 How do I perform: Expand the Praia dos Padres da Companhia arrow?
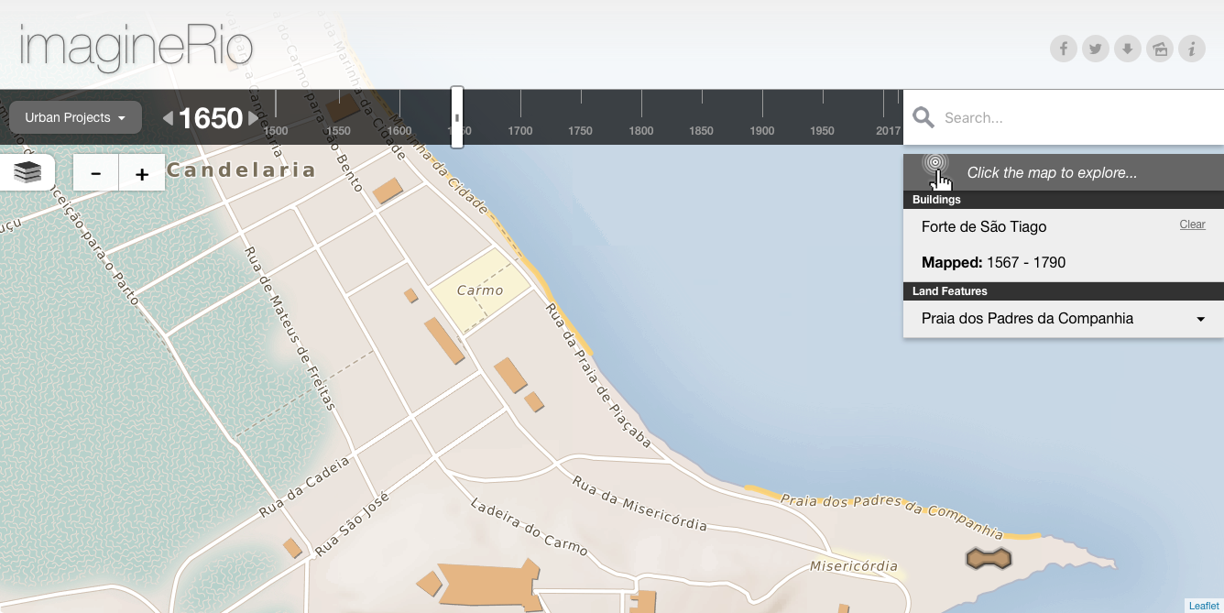click(1200, 320)
